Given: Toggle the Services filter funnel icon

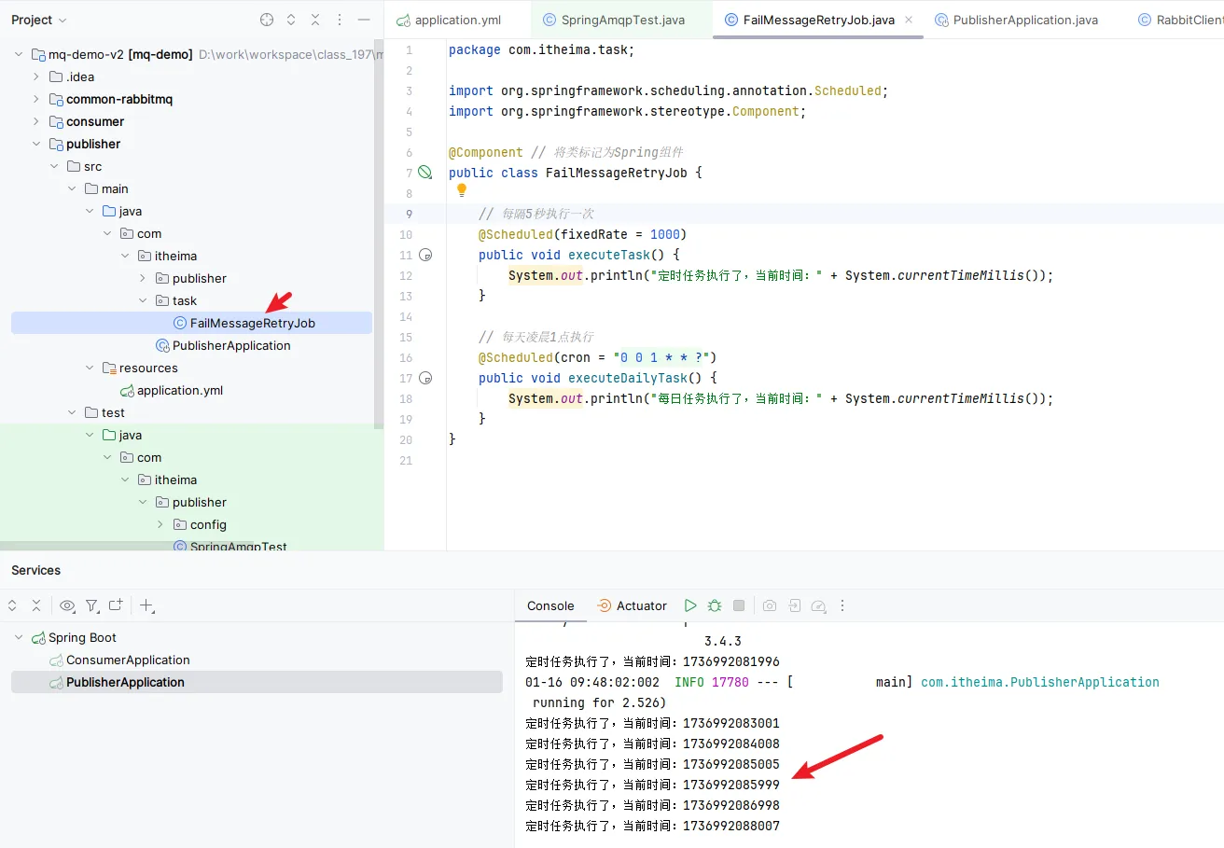Looking at the screenshot, I should (x=91, y=605).
